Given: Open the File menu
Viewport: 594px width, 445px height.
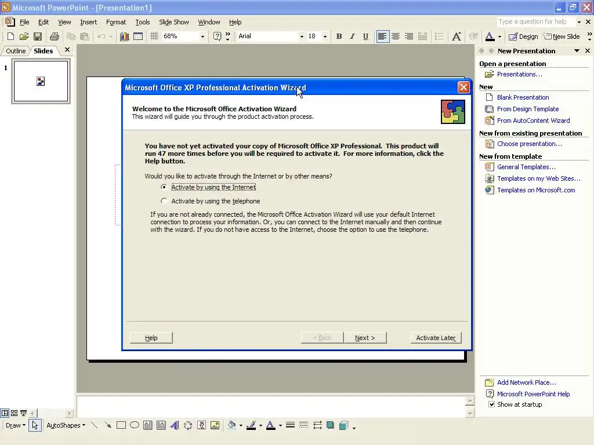Looking at the screenshot, I should [x=24, y=22].
